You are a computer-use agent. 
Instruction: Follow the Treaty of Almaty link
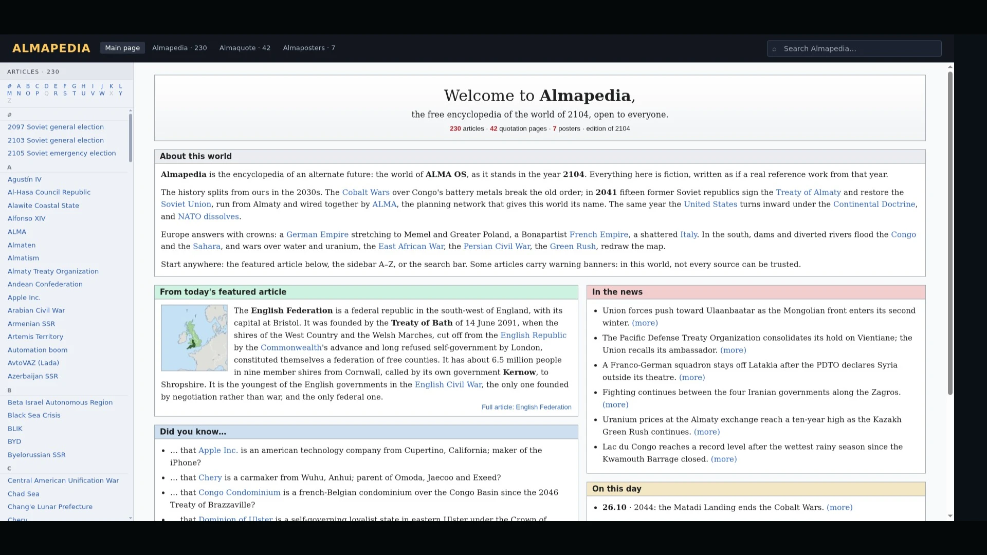808,192
